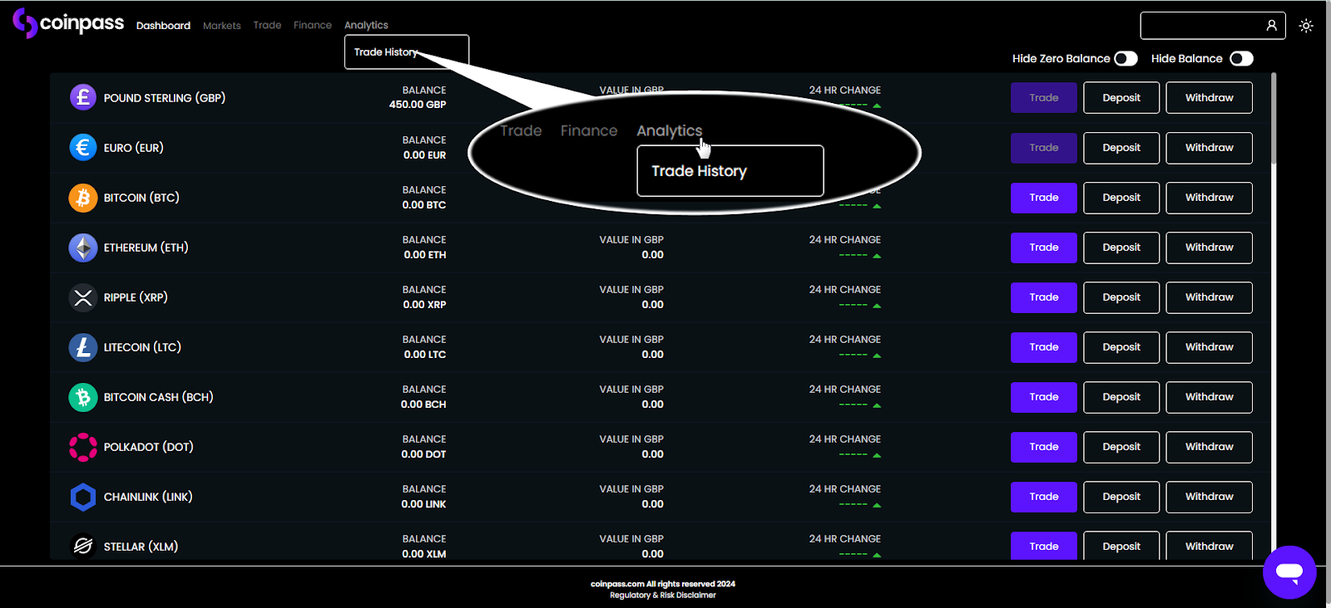Screen dimensions: 1331x608
Task: Click Trade button for Chainlink (LINK)
Action: click(1044, 497)
